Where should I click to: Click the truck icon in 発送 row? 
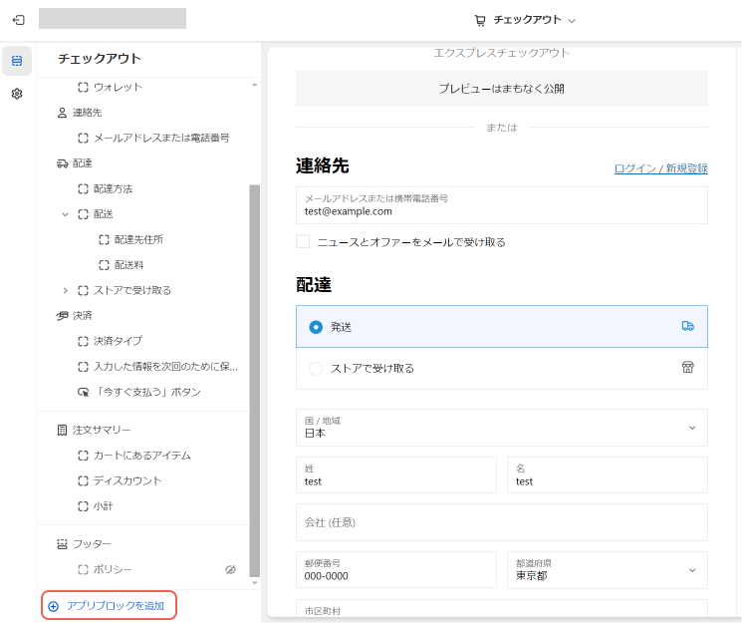tap(687, 326)
